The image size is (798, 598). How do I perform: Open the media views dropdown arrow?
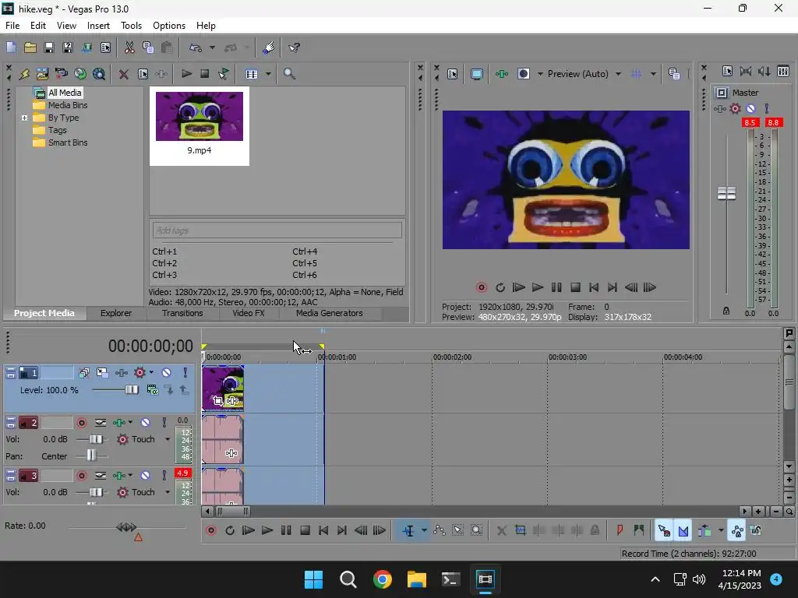click(x=268, y=74)
